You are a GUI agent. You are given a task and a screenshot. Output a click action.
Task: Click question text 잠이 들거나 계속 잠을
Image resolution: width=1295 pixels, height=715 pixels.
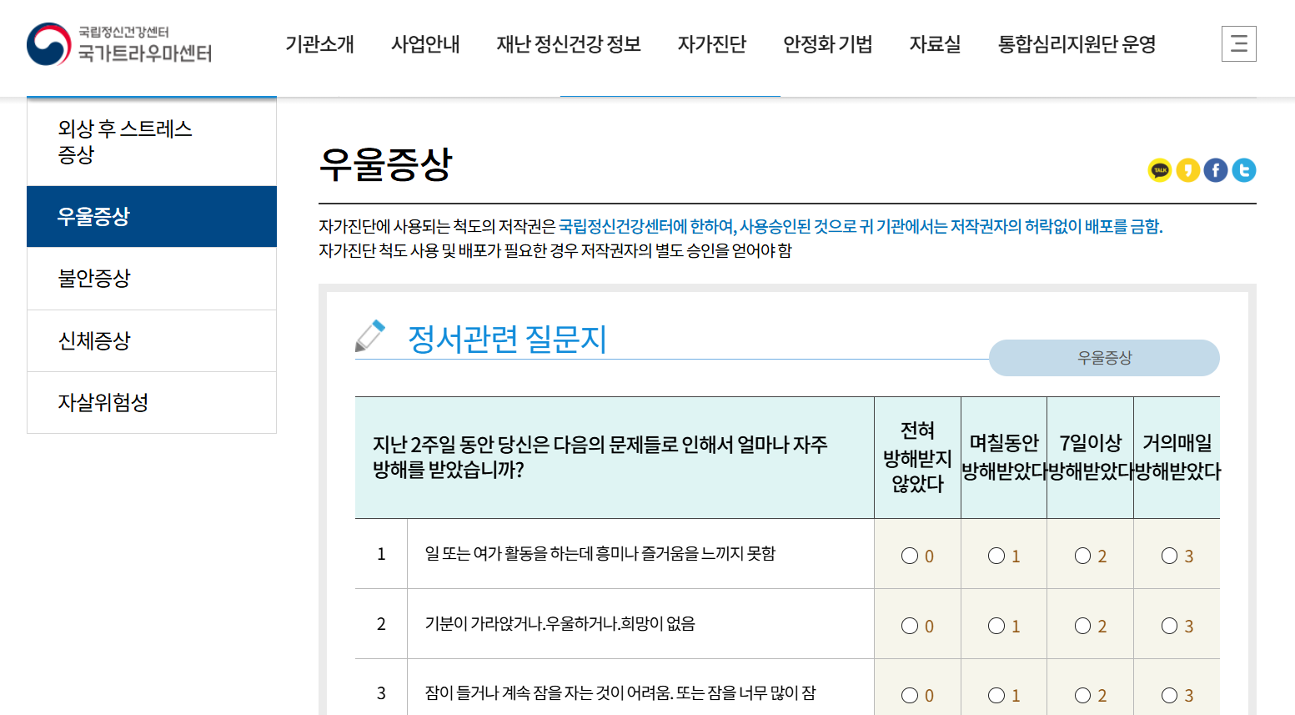[x=620, y=692]
